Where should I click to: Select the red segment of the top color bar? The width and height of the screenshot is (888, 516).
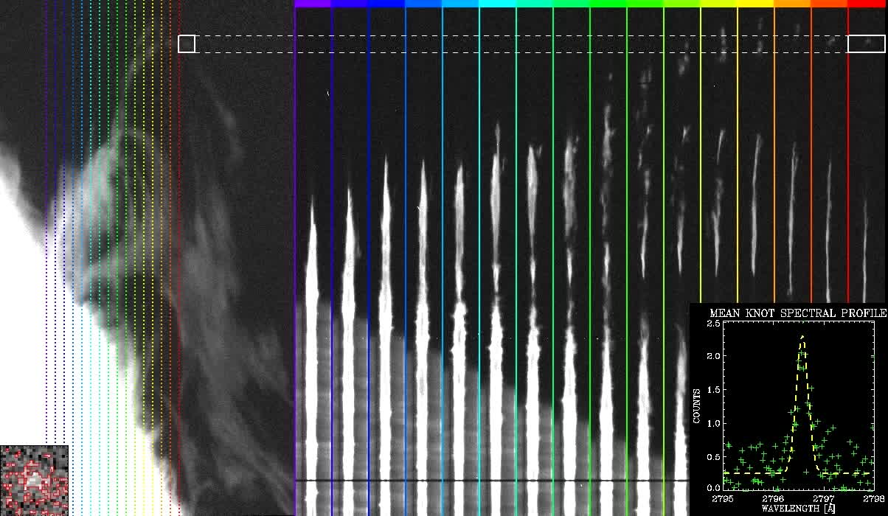pos(867,4)
